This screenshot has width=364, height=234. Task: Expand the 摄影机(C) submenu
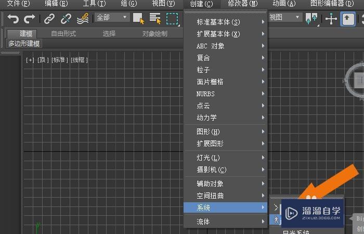point(226,170)
